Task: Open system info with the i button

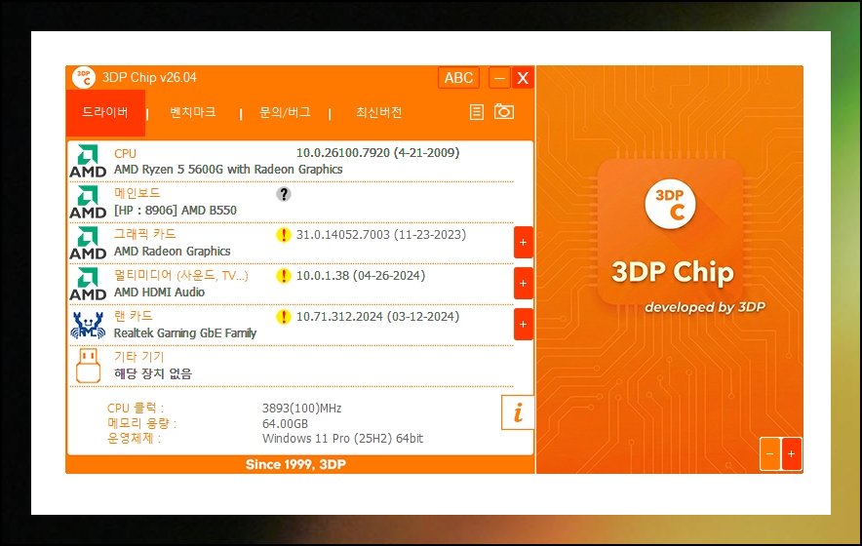Action: pos(518,412)
